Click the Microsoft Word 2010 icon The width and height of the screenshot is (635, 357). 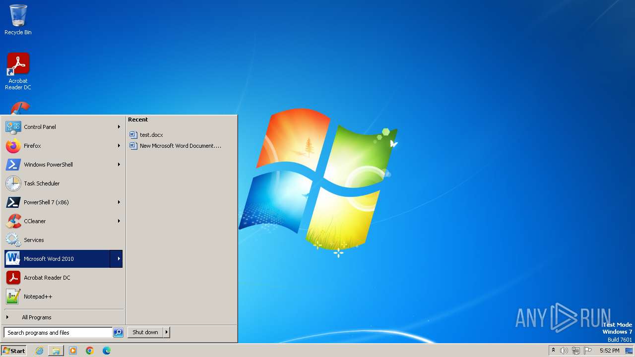(13, 259)
